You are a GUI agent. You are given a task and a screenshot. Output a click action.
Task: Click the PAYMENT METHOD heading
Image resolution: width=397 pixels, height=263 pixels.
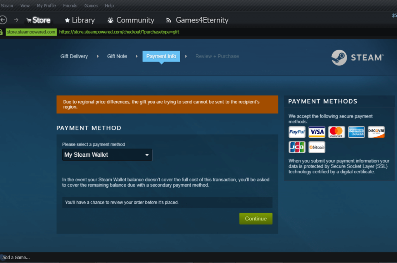[89, 128]
